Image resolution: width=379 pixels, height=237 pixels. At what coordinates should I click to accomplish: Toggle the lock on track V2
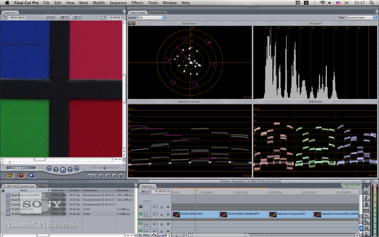tap(161, 207)
